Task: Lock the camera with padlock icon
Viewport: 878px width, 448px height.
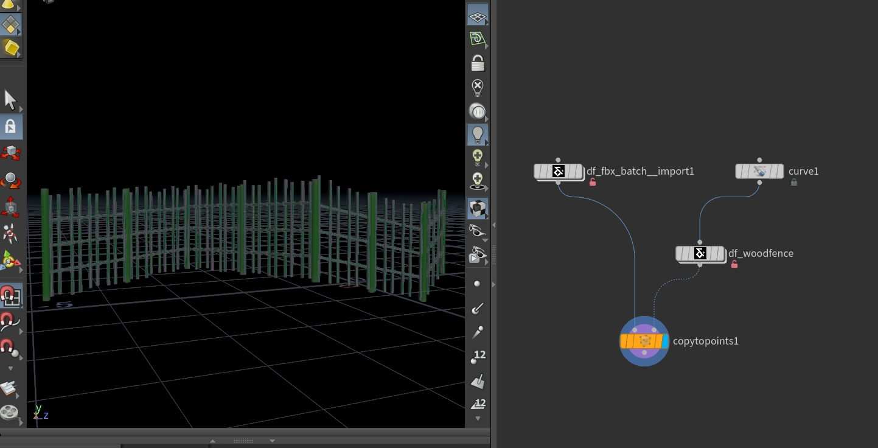Action: point(478,63)
